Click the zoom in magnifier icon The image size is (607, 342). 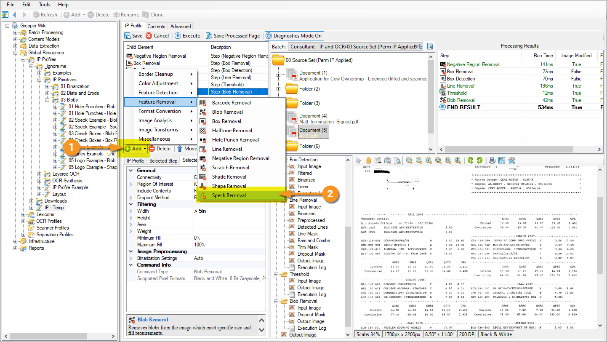[409, 160]
